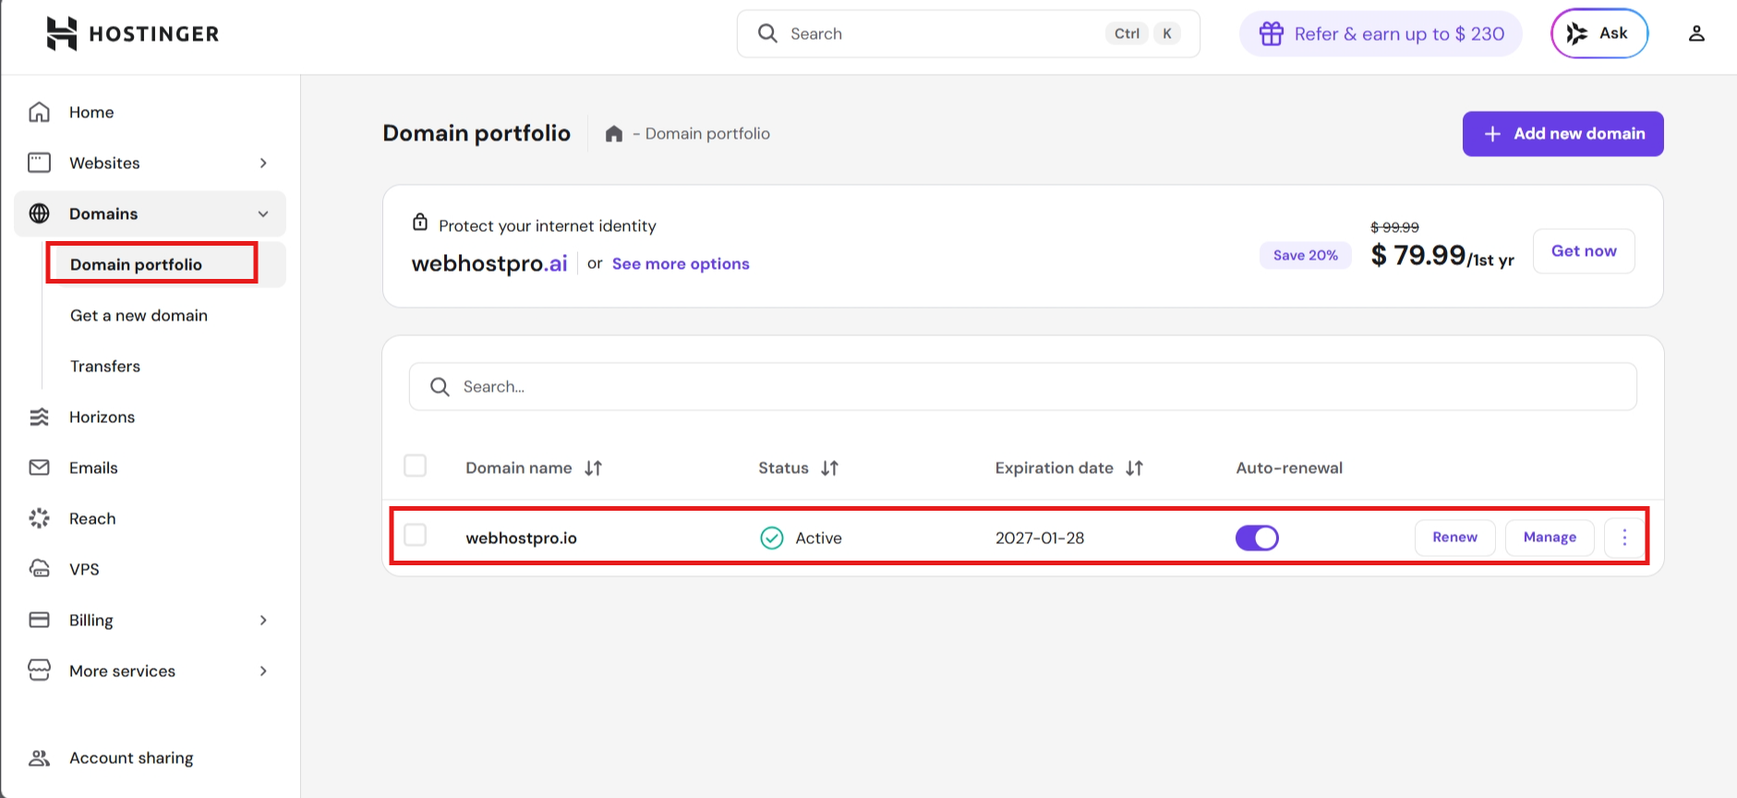Click Get now for webhostpro.ai
The height and width of the screenshot is (798, 1737).
[1584, 251]
